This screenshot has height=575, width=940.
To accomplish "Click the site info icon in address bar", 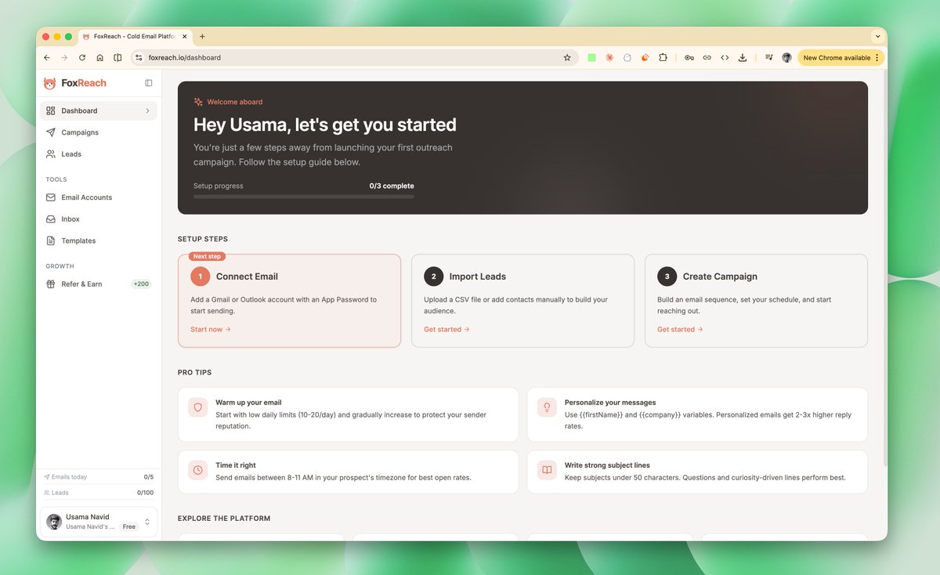I will point(138,58).
